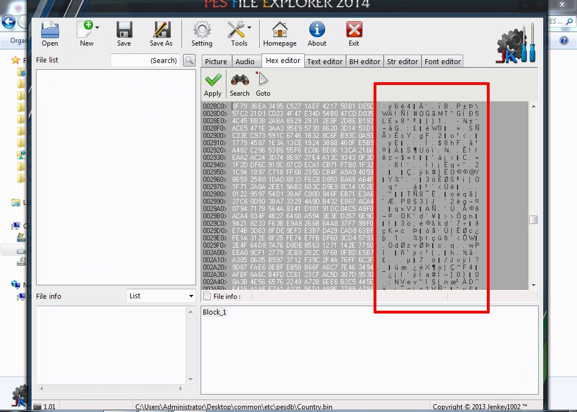Toggle the File info checkbox
Image resolution: width=577 pixels, height=412 pixels.
coord(207,296)
